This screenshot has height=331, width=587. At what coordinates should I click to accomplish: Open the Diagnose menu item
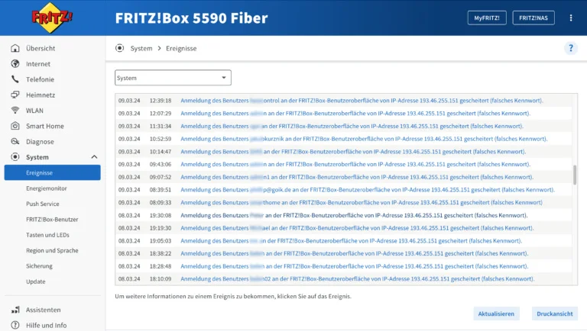tap(40, 142)
